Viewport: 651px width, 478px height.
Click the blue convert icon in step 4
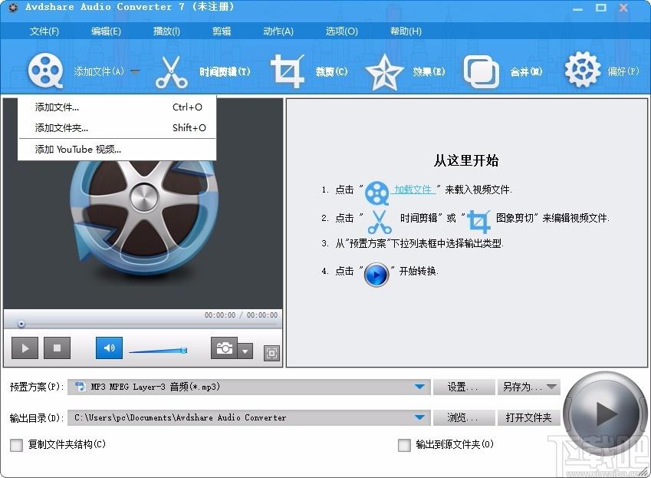pyautogui.click(x=376, y=275)
